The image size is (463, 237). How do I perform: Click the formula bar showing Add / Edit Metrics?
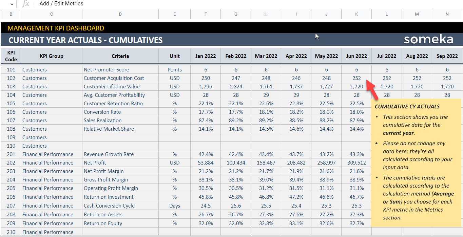click(x=249, y=4)
